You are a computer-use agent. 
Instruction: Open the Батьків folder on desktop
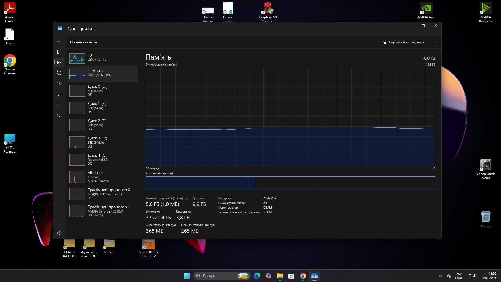pos(109,247)
